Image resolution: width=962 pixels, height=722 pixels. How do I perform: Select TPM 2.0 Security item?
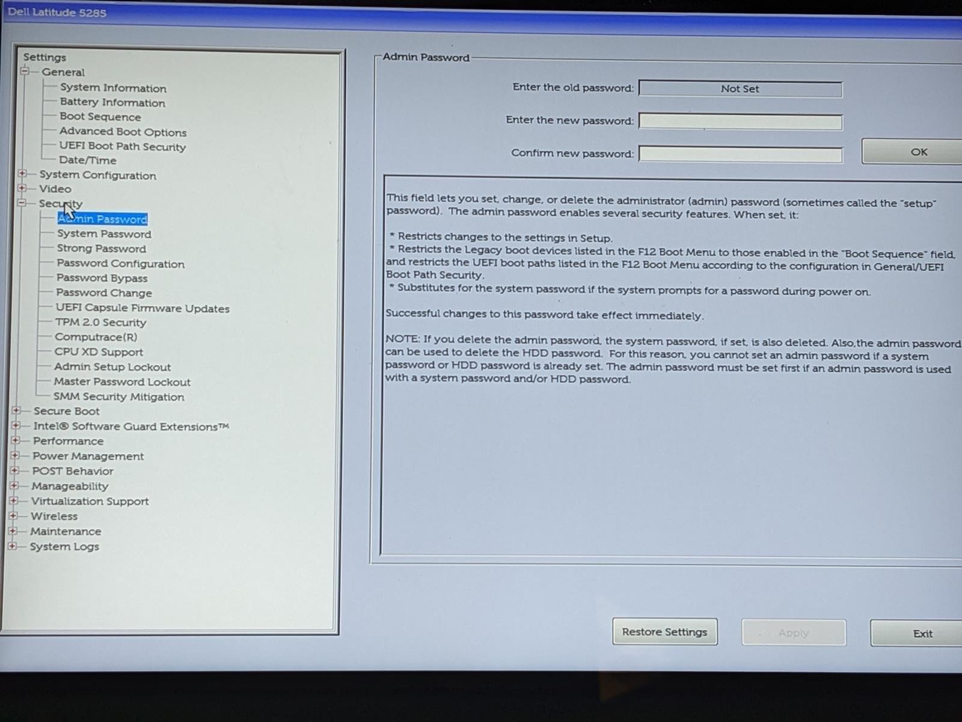(x=100, y=322)
